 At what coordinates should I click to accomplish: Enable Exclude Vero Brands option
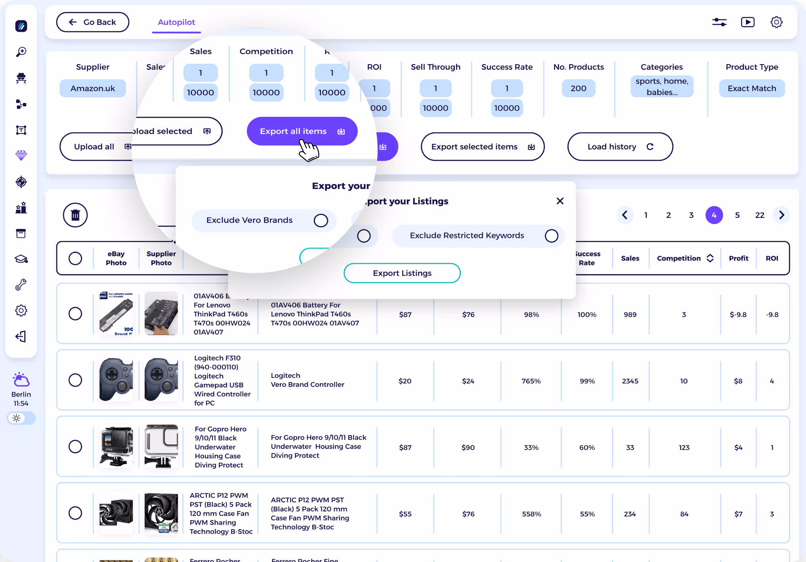coord(321,220)
